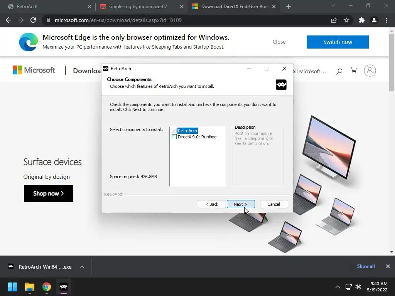Close the Chrome downloads bar
Image resolution: width=395 pixels, height=296 pixels.
pyautogui.click(x=388, y=266)
